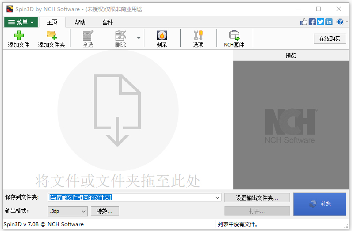The width and height of the screenshot is (352, 231).
Task: Open the green 菜单 menu button
Action: (21, 22)
